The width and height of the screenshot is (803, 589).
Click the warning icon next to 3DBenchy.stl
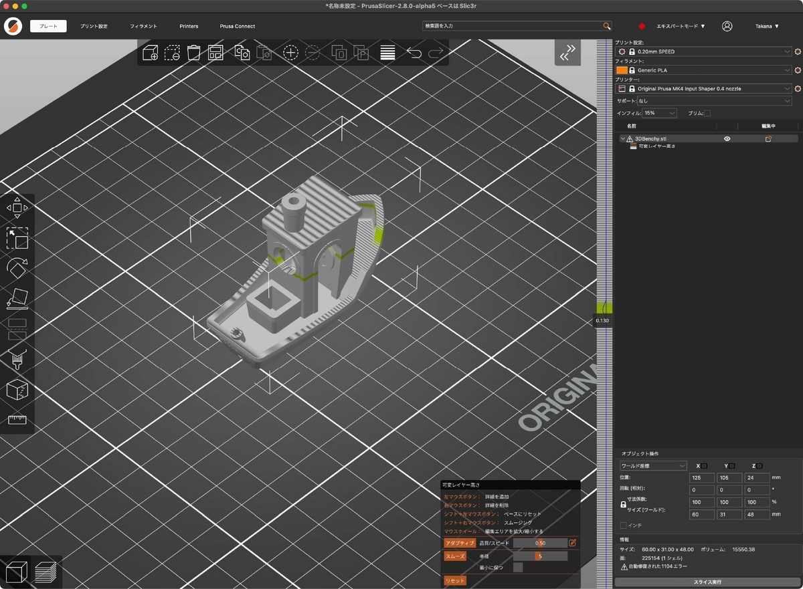pos(630,139)
